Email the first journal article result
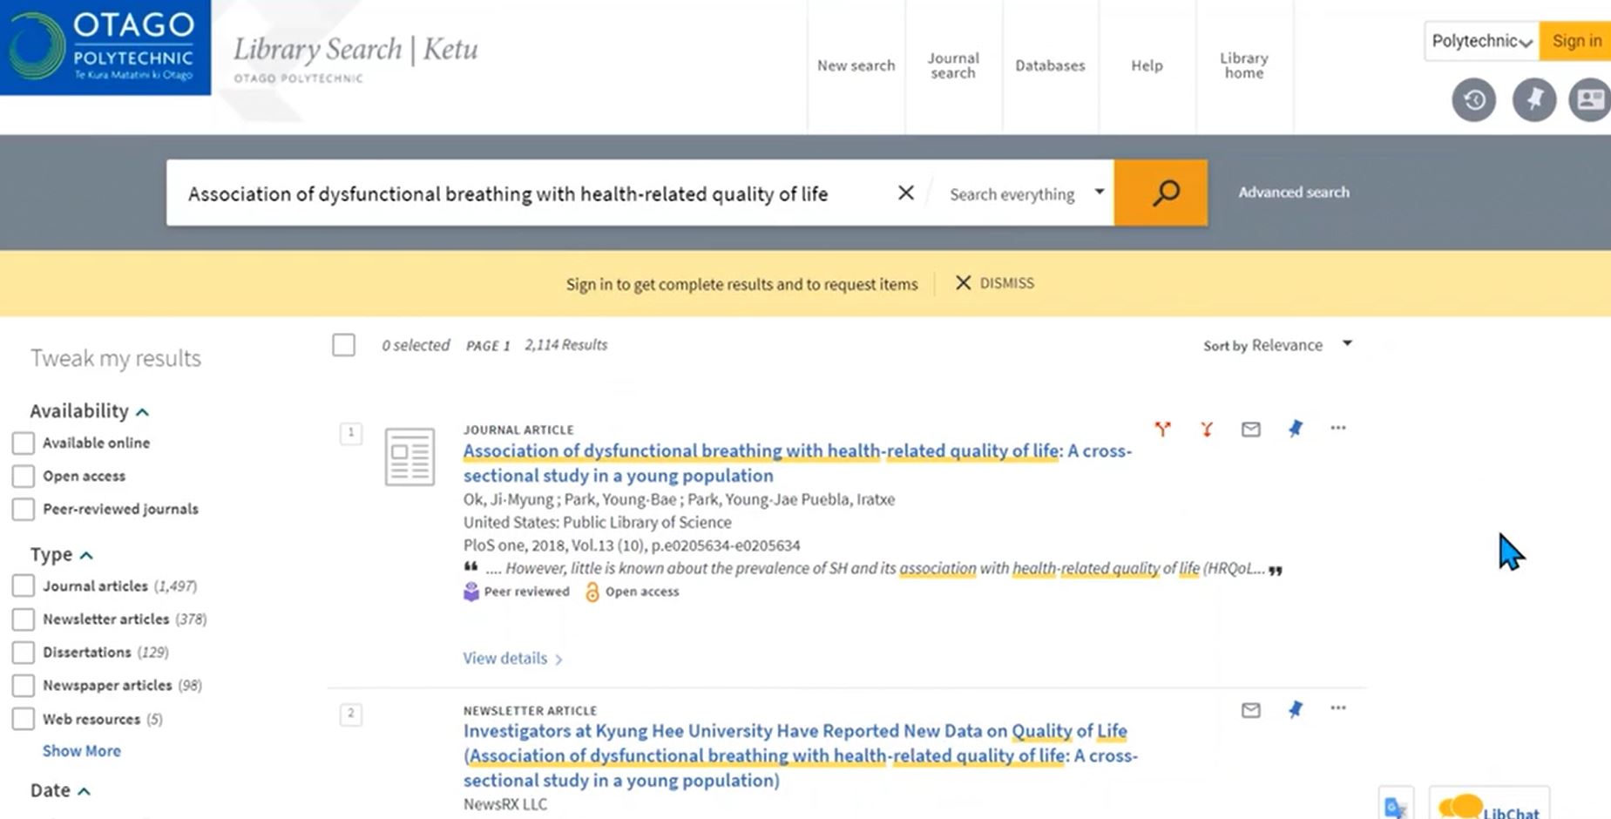The image size is (1611, 819). point(1251,429)
